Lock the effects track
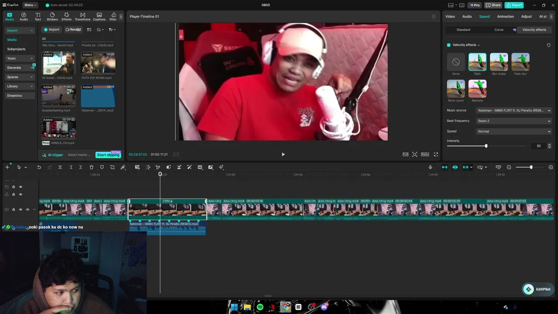The width and height of the screenshot is (558, 314). click(14, 194)
